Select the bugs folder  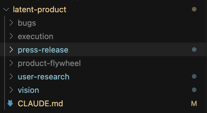click(27, 23)
